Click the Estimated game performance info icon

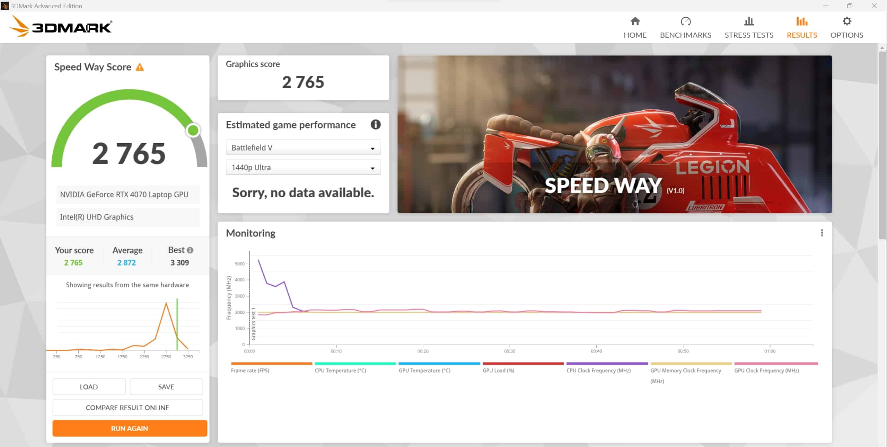point(375,125)
